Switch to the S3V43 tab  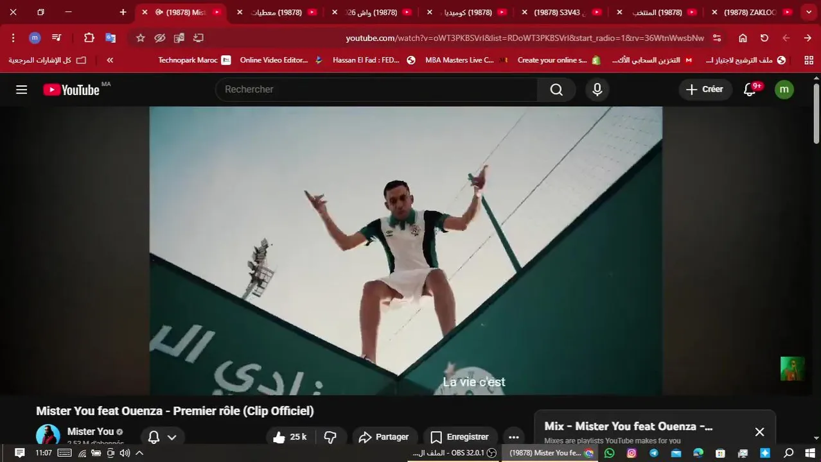(x=561, y=12)
